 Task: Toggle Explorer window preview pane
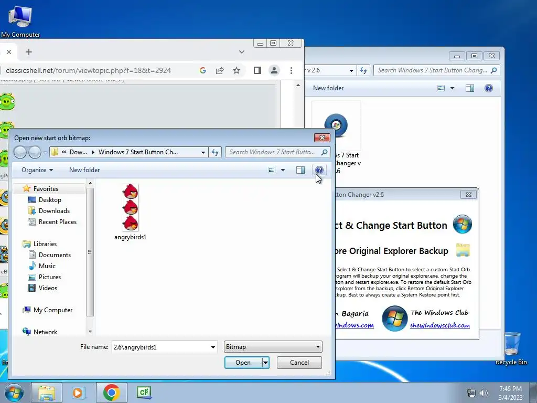pyautogui.click(x=469, y=88)
